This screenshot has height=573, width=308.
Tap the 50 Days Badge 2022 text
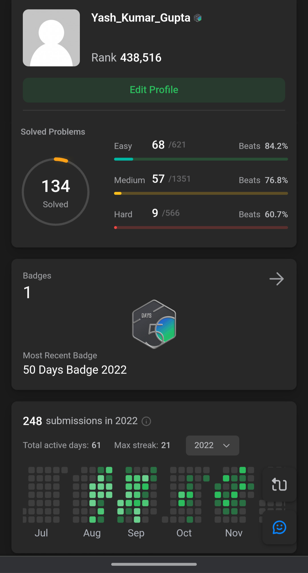[x=75, y=370]
